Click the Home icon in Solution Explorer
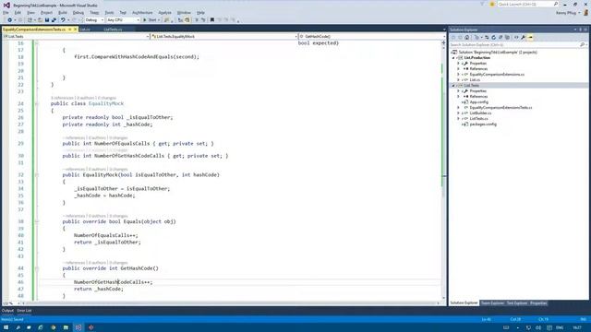 point(467,37)
